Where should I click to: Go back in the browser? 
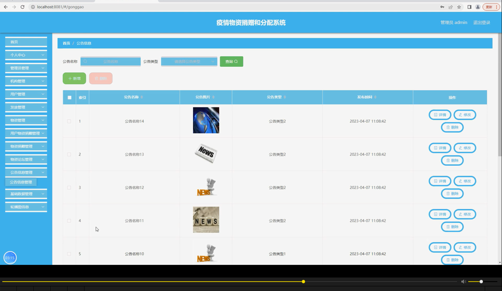[5, 7]
